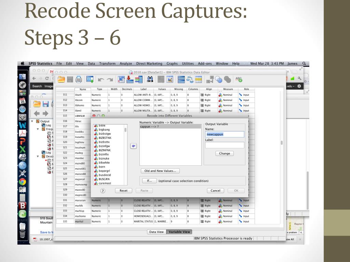Open Old and New Values dialog
This screenshot has width=350, height=262.
pos(160,171)
